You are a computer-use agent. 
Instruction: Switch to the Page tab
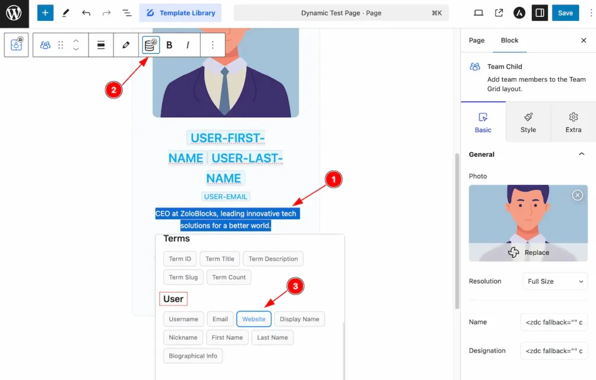(x=477, y=40)
